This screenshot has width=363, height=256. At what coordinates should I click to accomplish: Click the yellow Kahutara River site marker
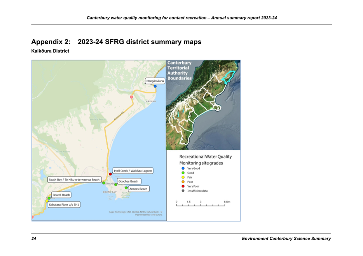click(47, 201)
